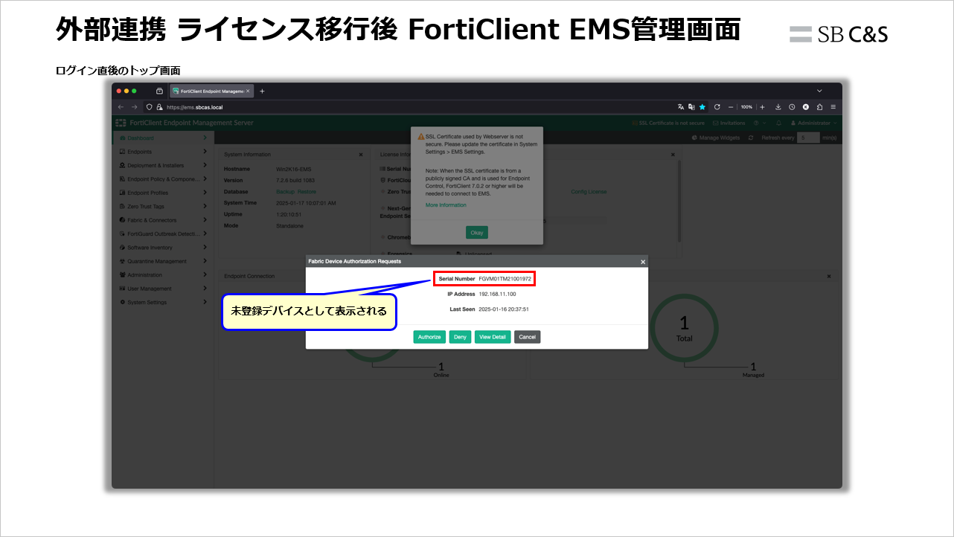The height and width of the screenshot is (537, 954).
Task: Open the browser history clock icon
Action: (x=792, y=107)
